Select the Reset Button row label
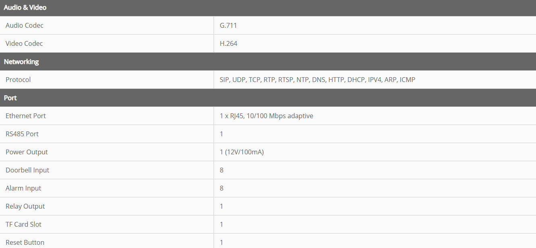The image size is (536, 248). point(25,242)
